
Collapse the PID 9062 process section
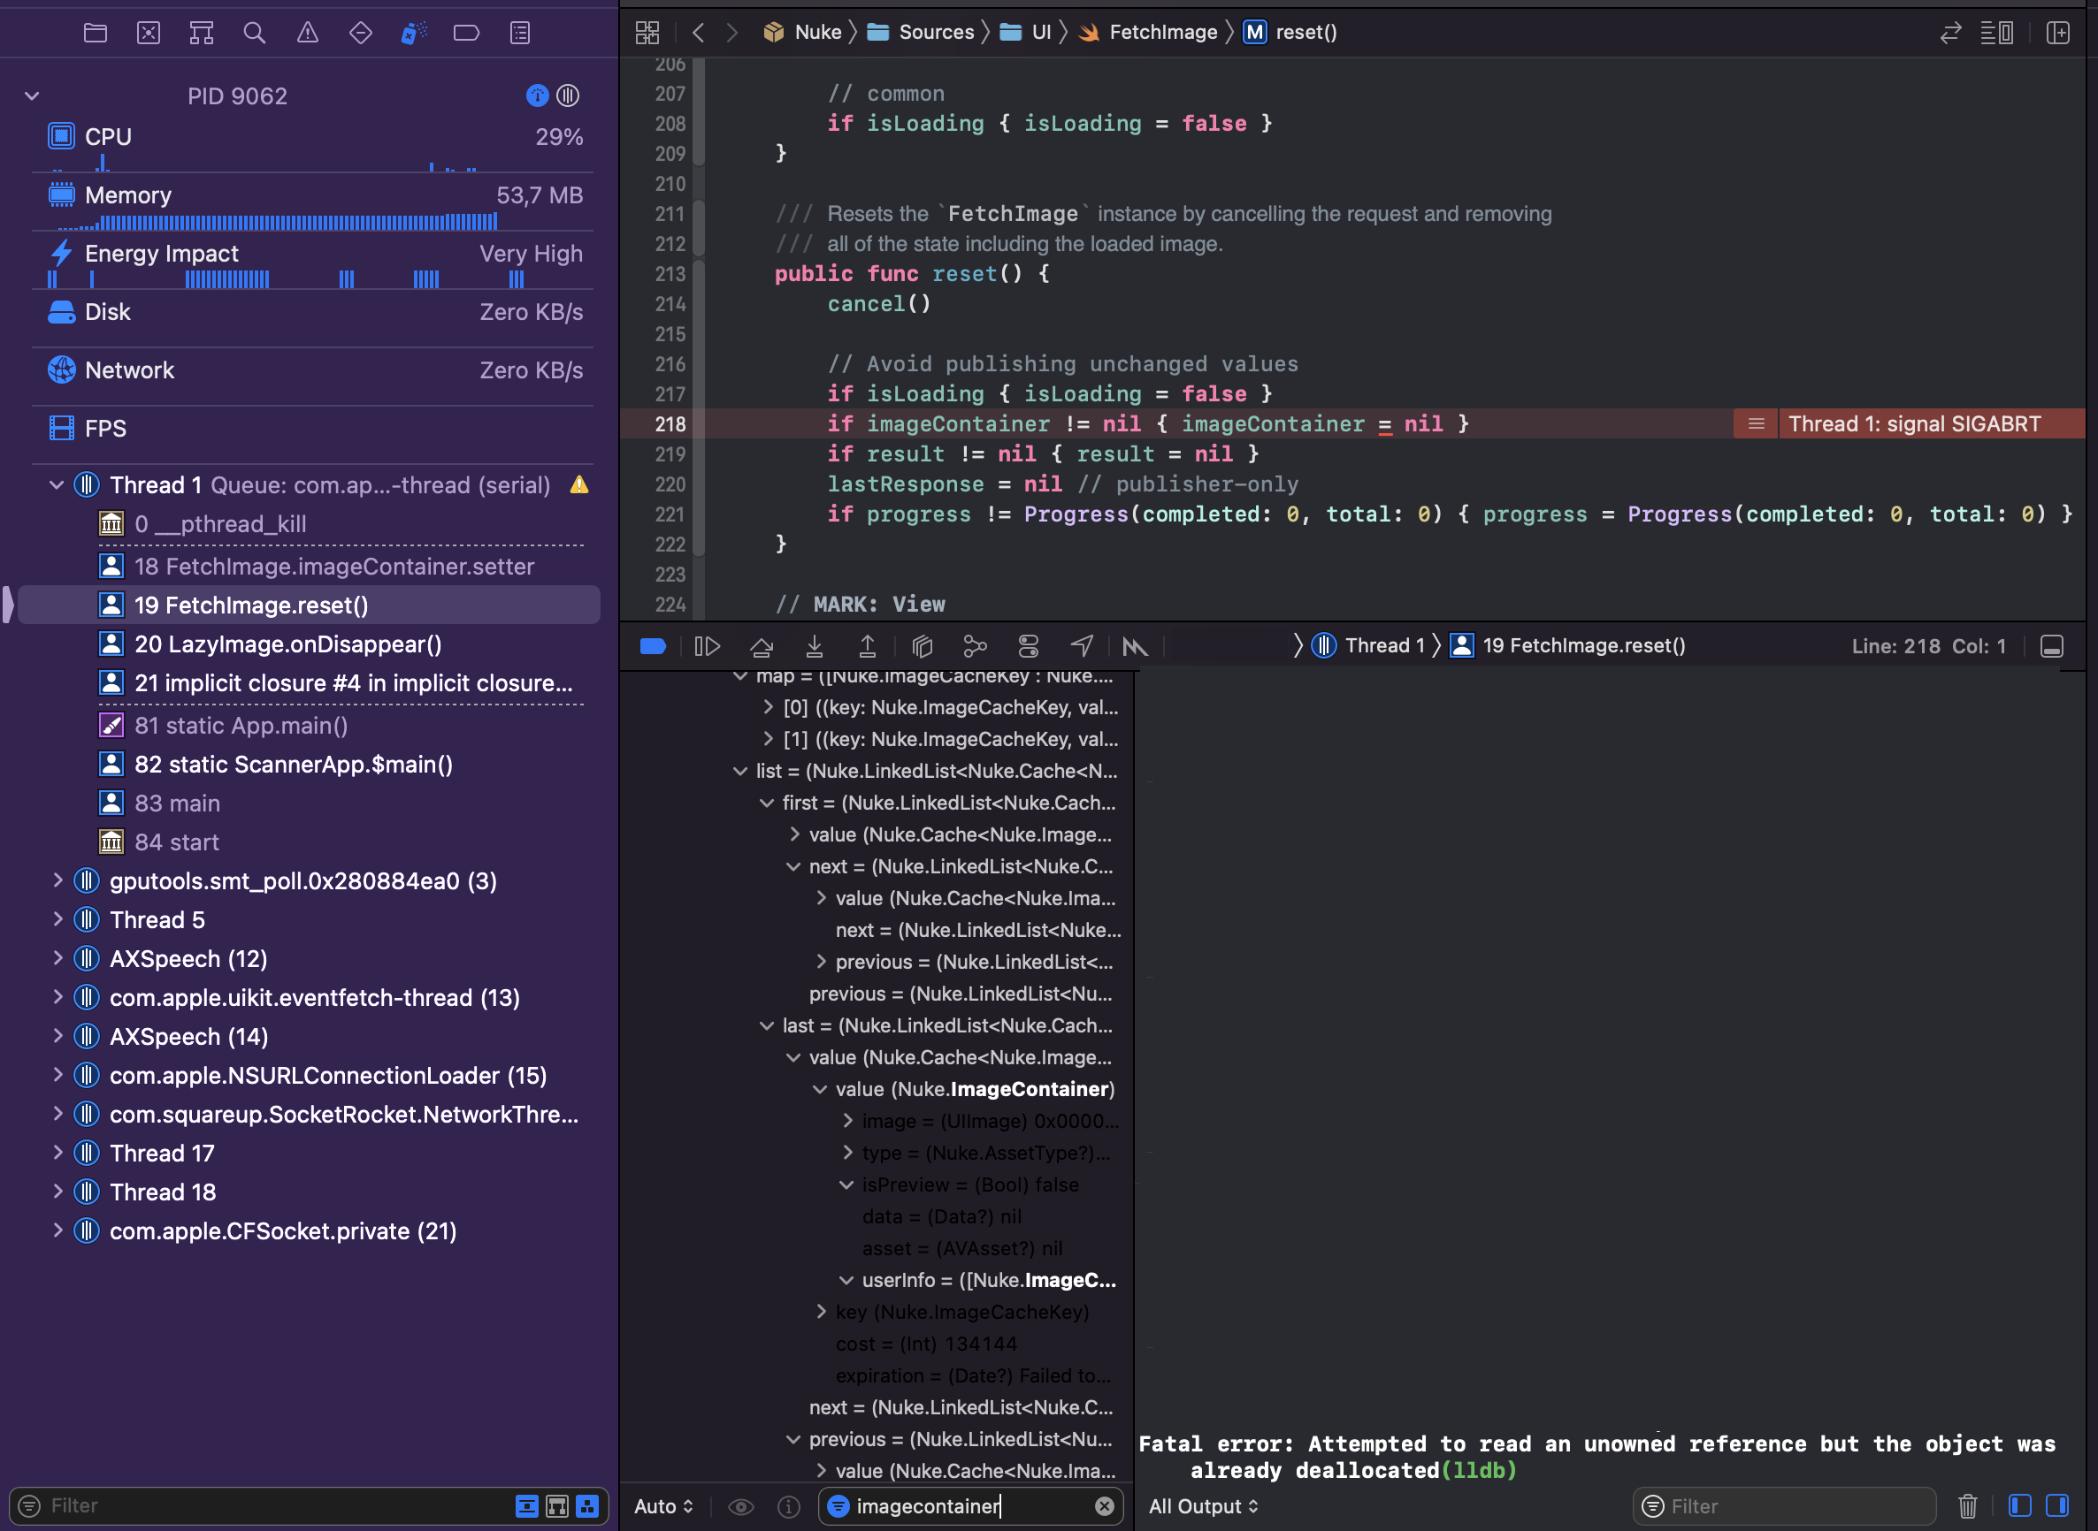click(x=31, y=95)
